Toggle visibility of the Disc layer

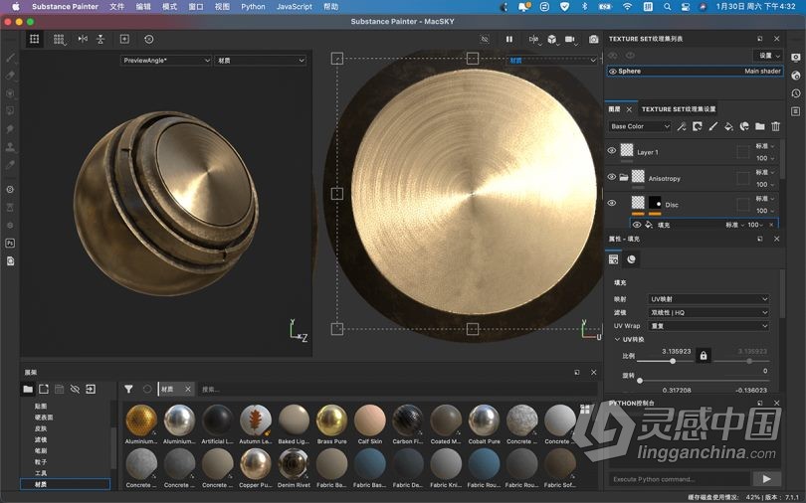pyautogui.click(x=612, y=203)
